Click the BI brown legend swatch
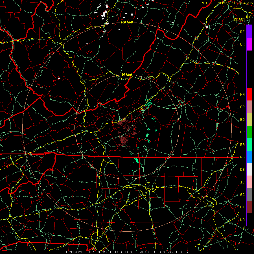The image size is (254, 254). pos(249,207)
